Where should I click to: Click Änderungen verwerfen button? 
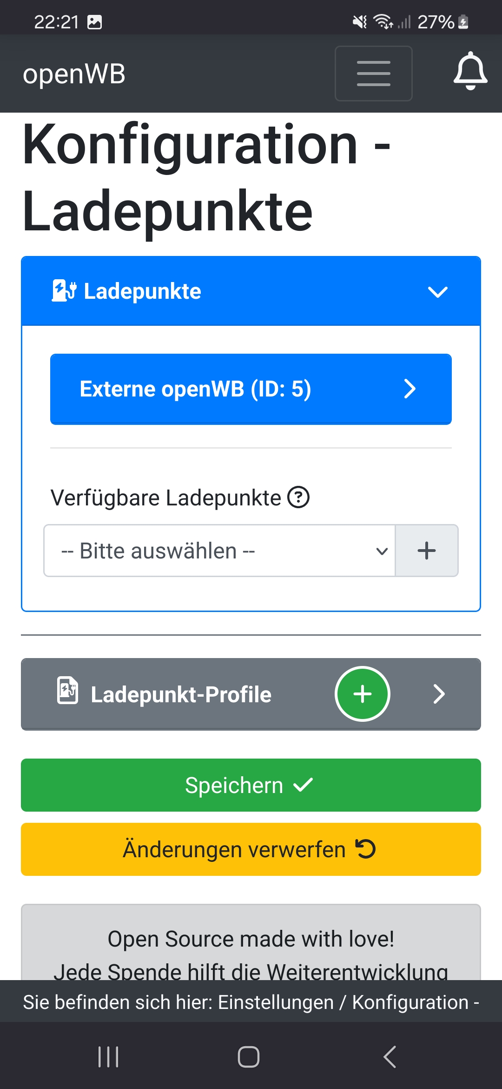pos(251,849)
